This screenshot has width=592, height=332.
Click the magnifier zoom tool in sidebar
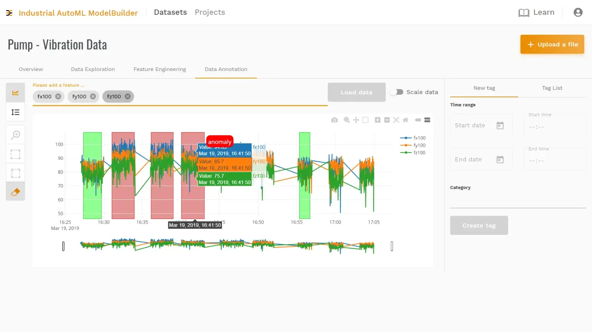click(x=15, y=135)
